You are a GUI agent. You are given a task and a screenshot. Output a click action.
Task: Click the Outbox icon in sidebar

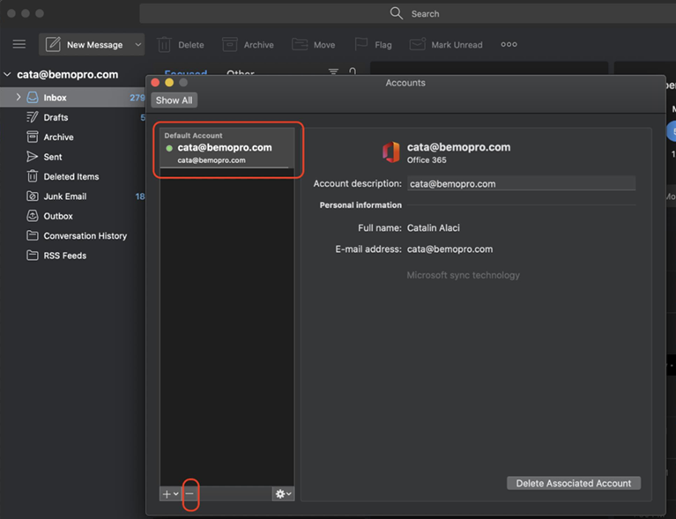[x=33, y=216]
